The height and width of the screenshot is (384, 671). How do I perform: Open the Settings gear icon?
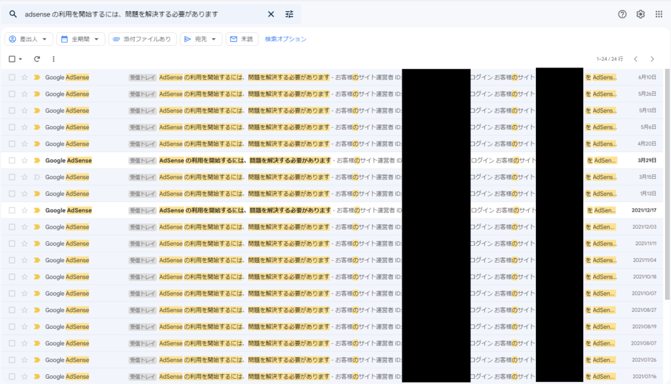[640, 14]
